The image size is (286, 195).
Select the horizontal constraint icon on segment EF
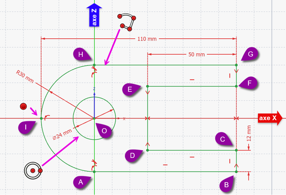pyautogui.click(x=192, y=80)
